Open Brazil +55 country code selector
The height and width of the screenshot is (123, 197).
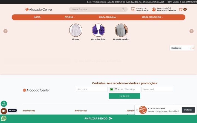click(x=114, y=89)
